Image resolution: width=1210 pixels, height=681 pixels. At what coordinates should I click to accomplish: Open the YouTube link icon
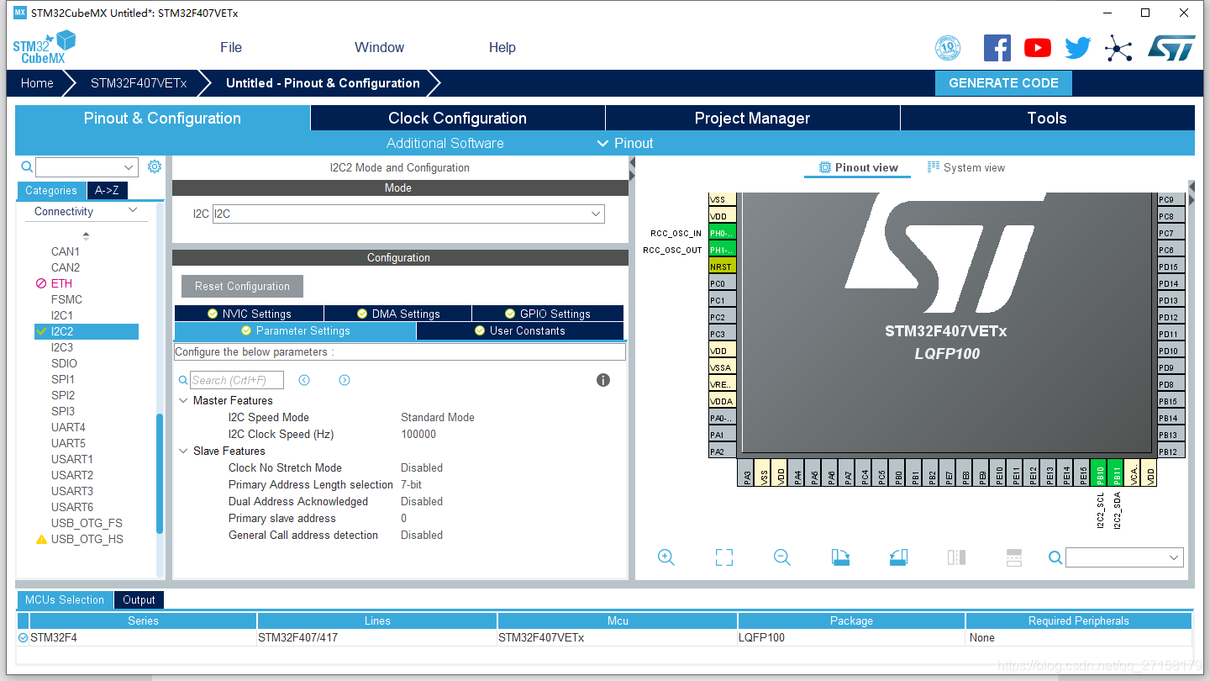[1038, 48]
